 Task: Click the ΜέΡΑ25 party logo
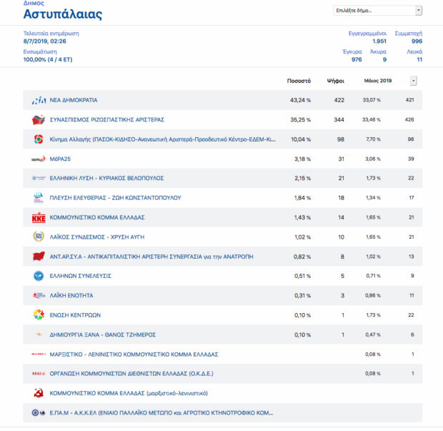pyautogui.click(x=39, y=159)
